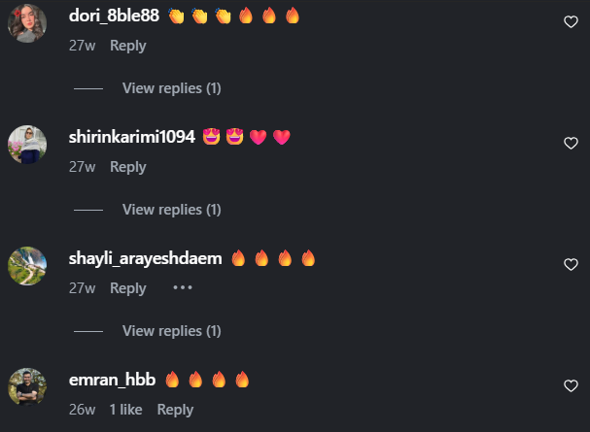Reply to emran_hbb's comment

(x=175, y=410)
